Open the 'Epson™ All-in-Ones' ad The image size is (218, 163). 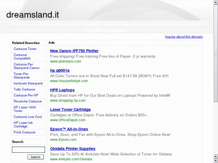click(69, 129)
